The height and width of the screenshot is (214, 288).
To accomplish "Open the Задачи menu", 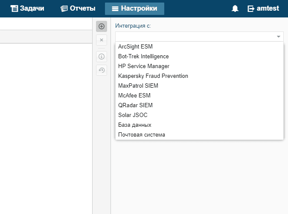I will click(28, 9).
